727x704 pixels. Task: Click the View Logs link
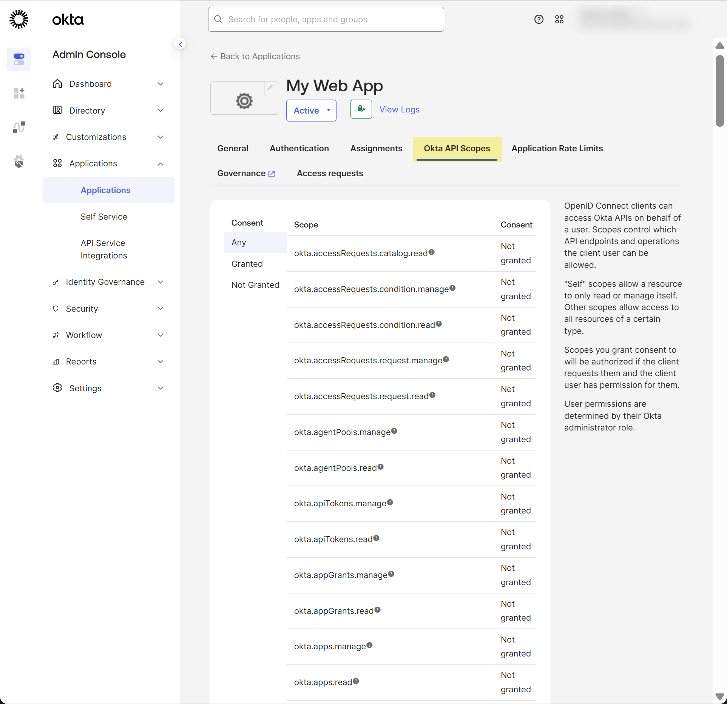(x=399, y=109)
